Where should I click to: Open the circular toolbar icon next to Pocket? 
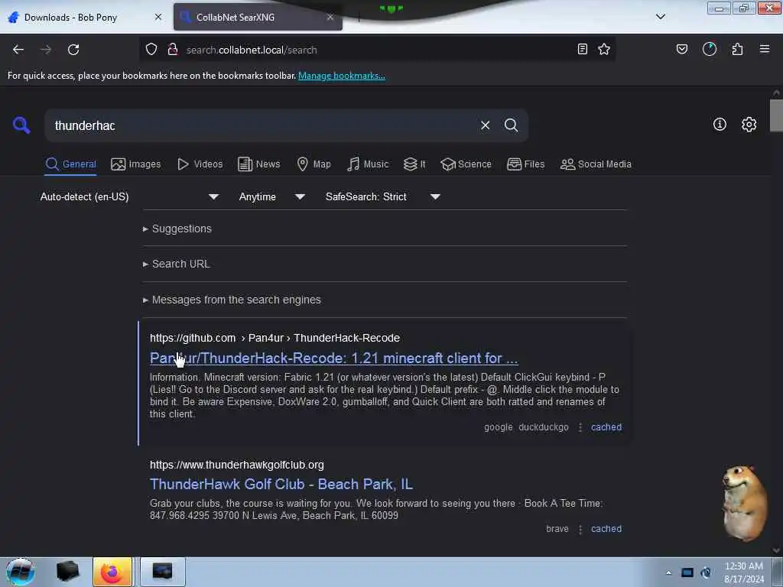[x=710, y=50]
